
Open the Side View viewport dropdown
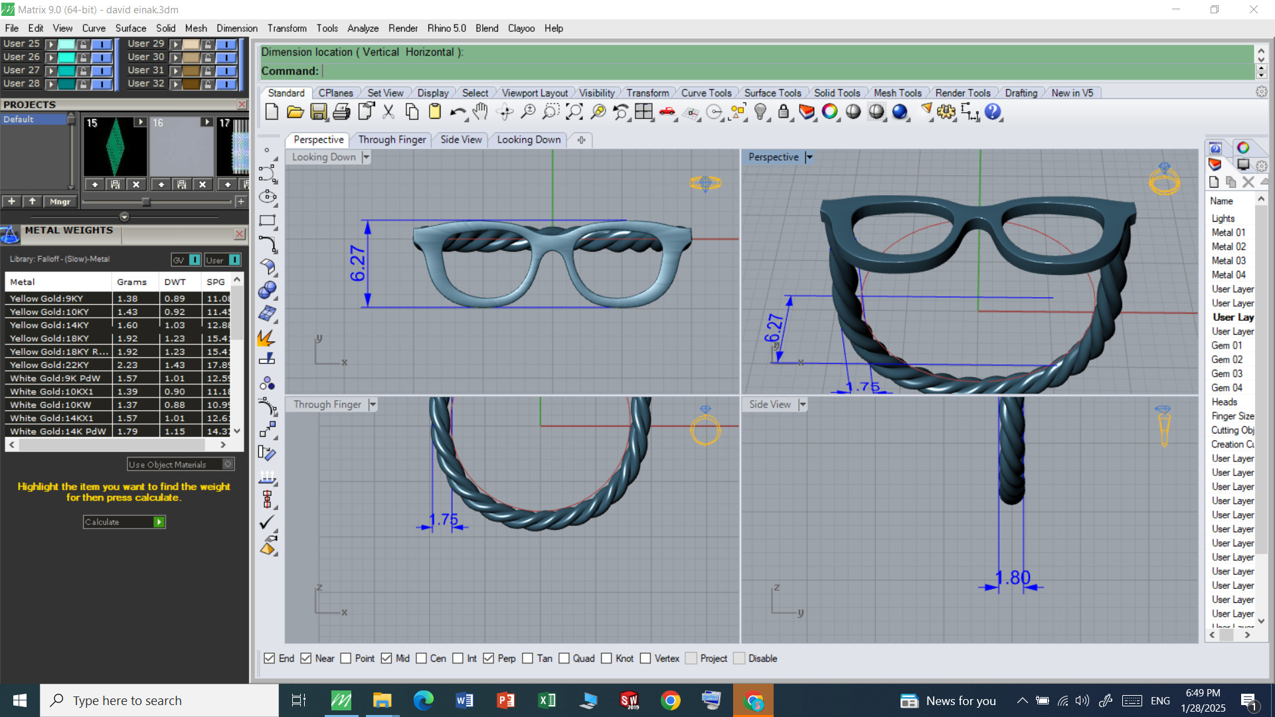[x=802, y=404]
